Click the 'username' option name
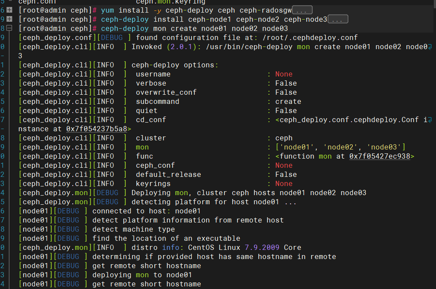The width and height of the screenshot is (436, 289). pyautogui.click(x=153, y=74)
